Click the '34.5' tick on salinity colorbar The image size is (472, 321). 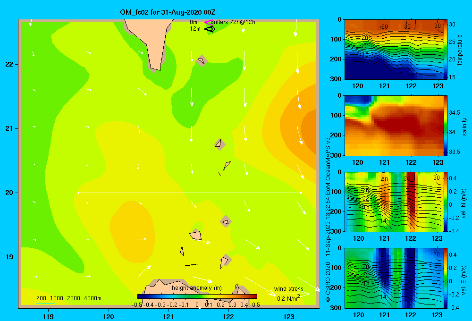(x=455, y=113)
